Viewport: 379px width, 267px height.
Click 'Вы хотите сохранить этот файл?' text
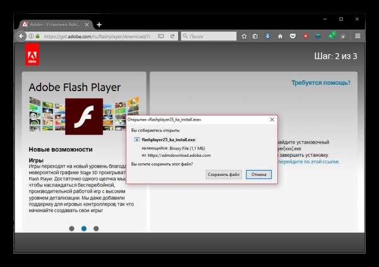(x=162, y=164)
